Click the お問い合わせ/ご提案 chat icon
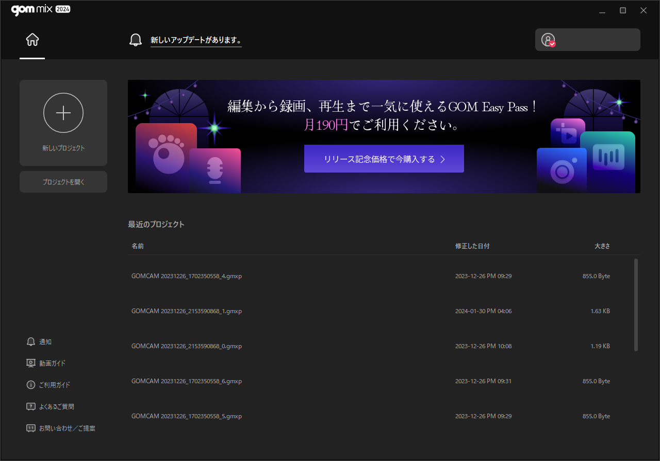This screenshot has width=660, height=461. pyautogui.click(x=31, y=428)
